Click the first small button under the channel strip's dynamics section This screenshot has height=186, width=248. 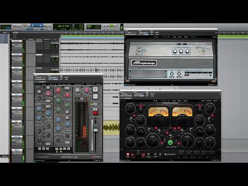click(x=40, y=149)
